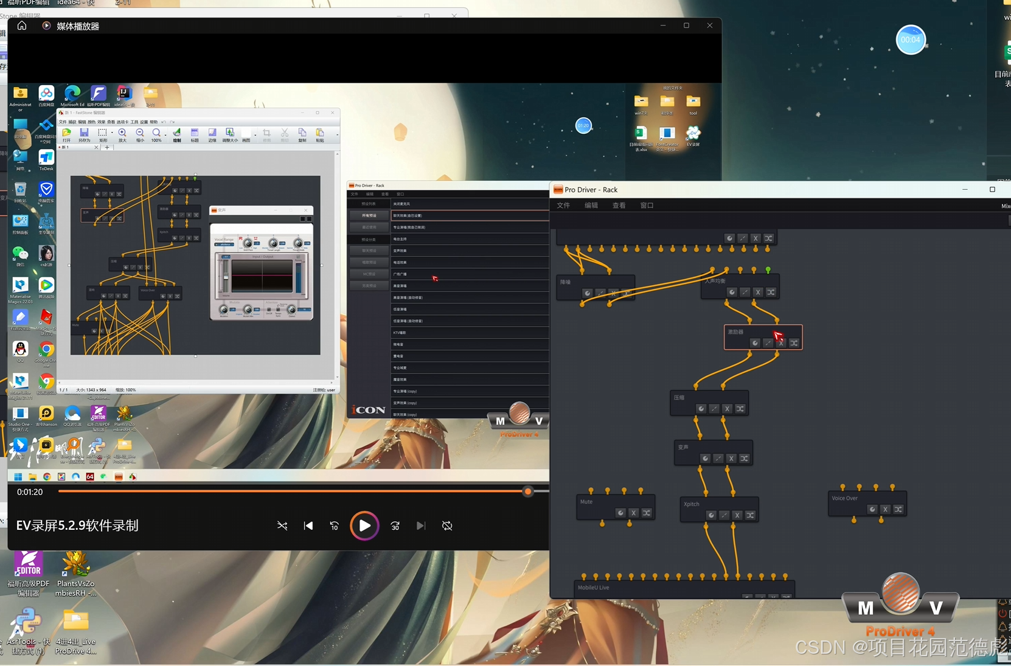
Task: Open the 查看 menu in Pro Driver Rack
Action: tap(619, 206)
